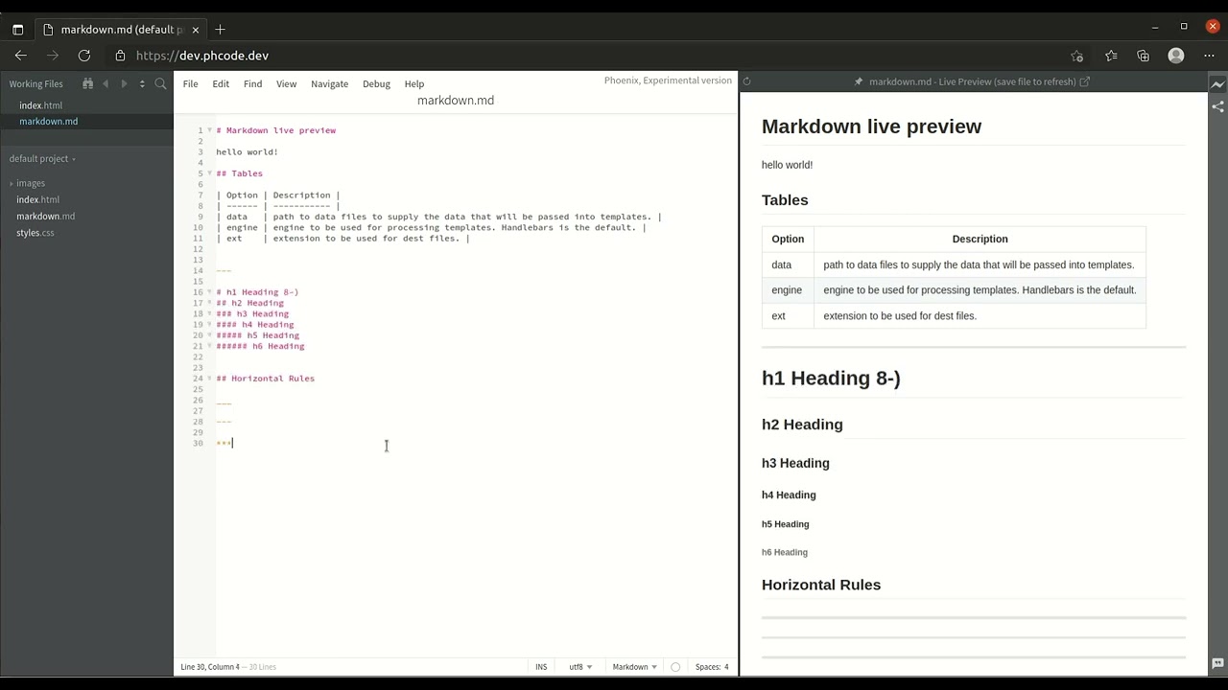Navigate backward with the left arrow icon
Viewport: 1228px width, 690px height.
(106, 83)
